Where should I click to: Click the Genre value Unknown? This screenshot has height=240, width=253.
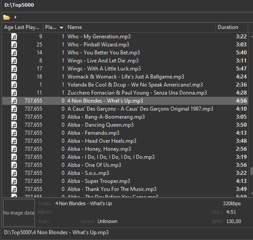107,221
